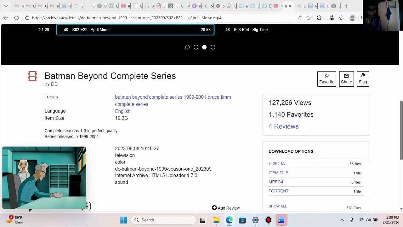The width and height of the screenshot is (403, 227).
Task: Refresh the archive.org page
Action: click(x=16, y=18)
